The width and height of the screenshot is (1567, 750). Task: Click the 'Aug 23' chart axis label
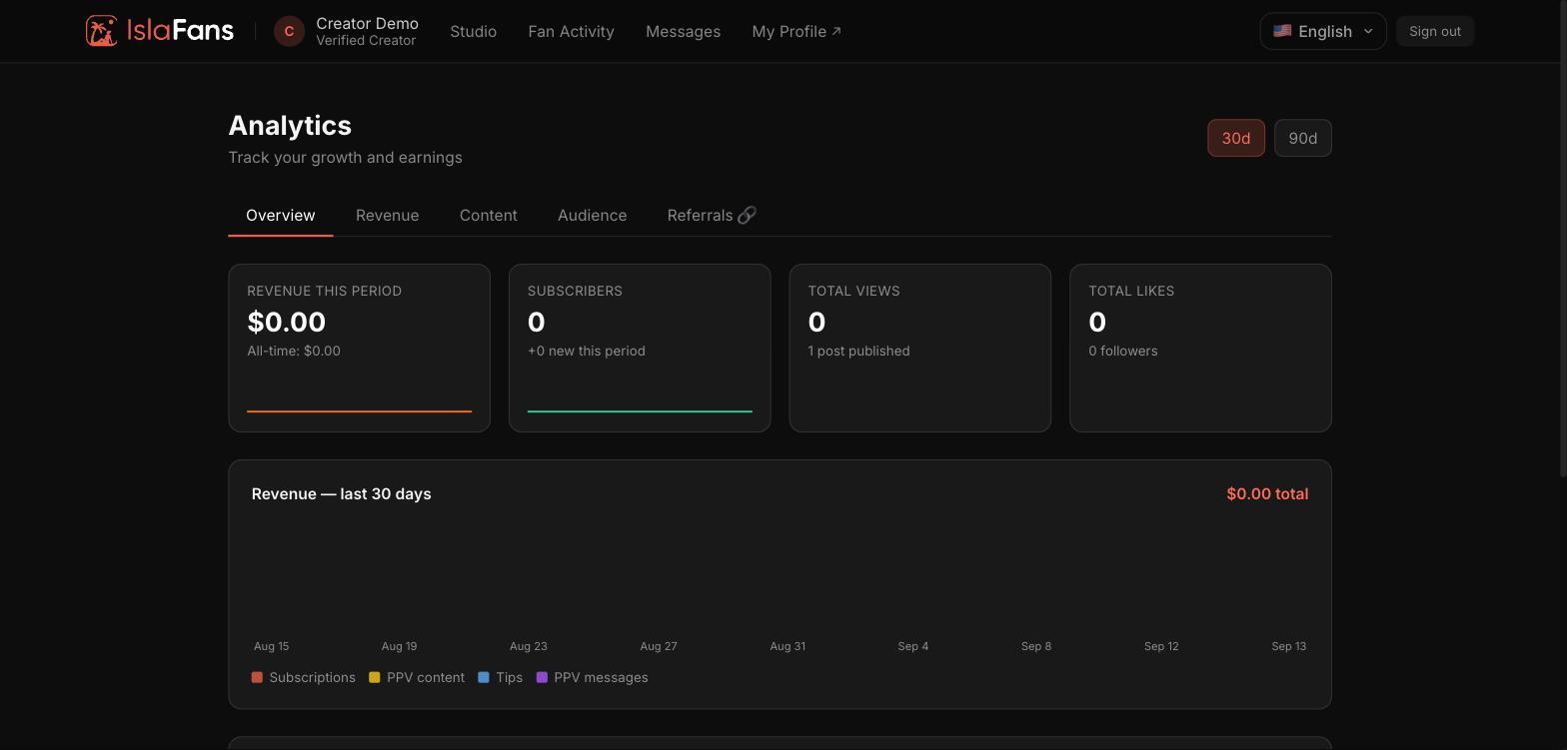[x=529, y=646]
